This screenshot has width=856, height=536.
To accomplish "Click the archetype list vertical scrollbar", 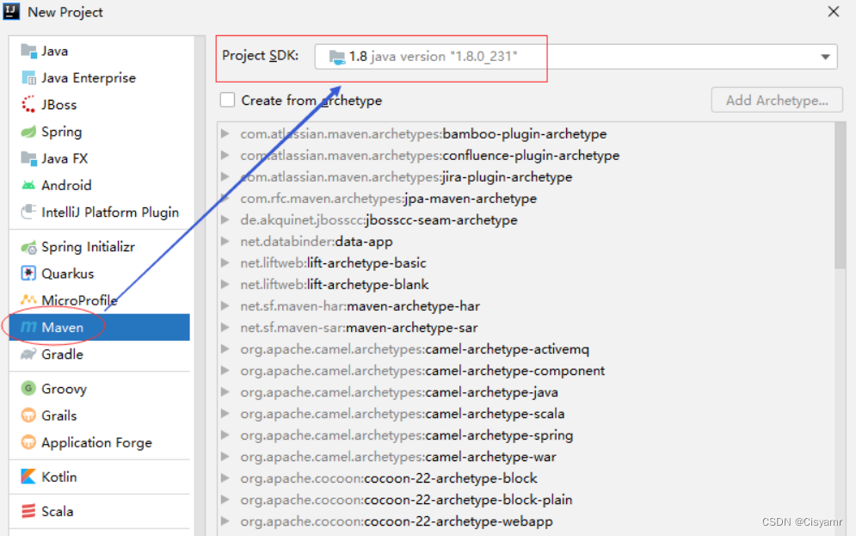I will pyautogui.click(x=840, y=196).
